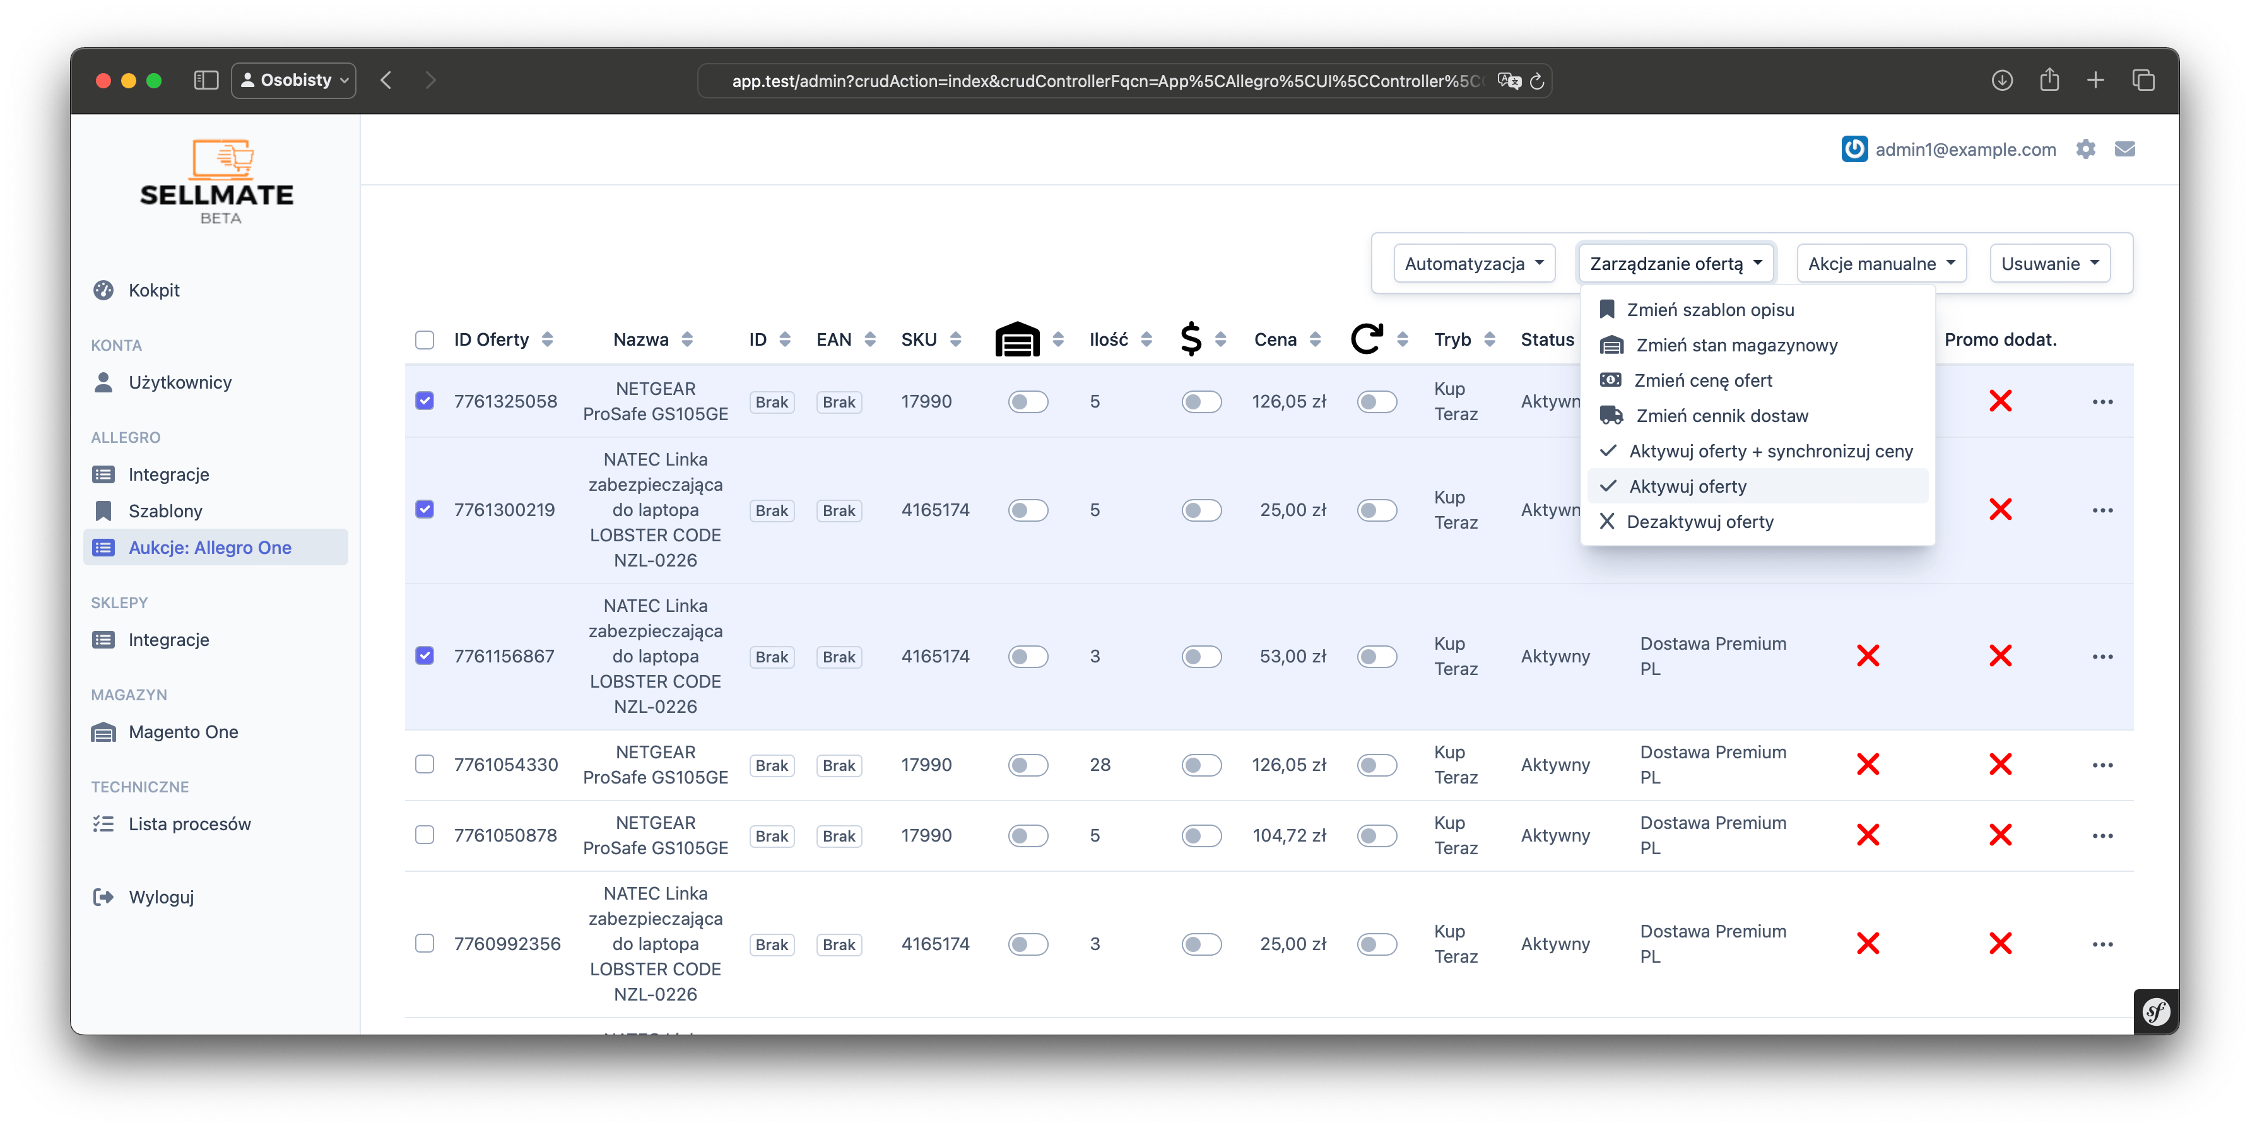Screen dimensions: 2250x1128
Task: Click the Safari sidebar toggle icon
Action: 205,80
